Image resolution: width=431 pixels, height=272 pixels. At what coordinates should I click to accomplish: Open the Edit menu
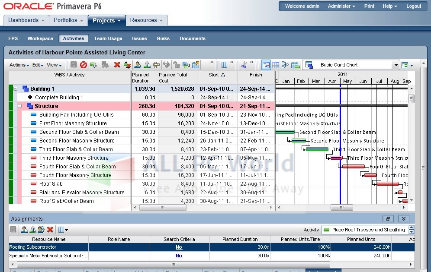[x=38, y=65]
